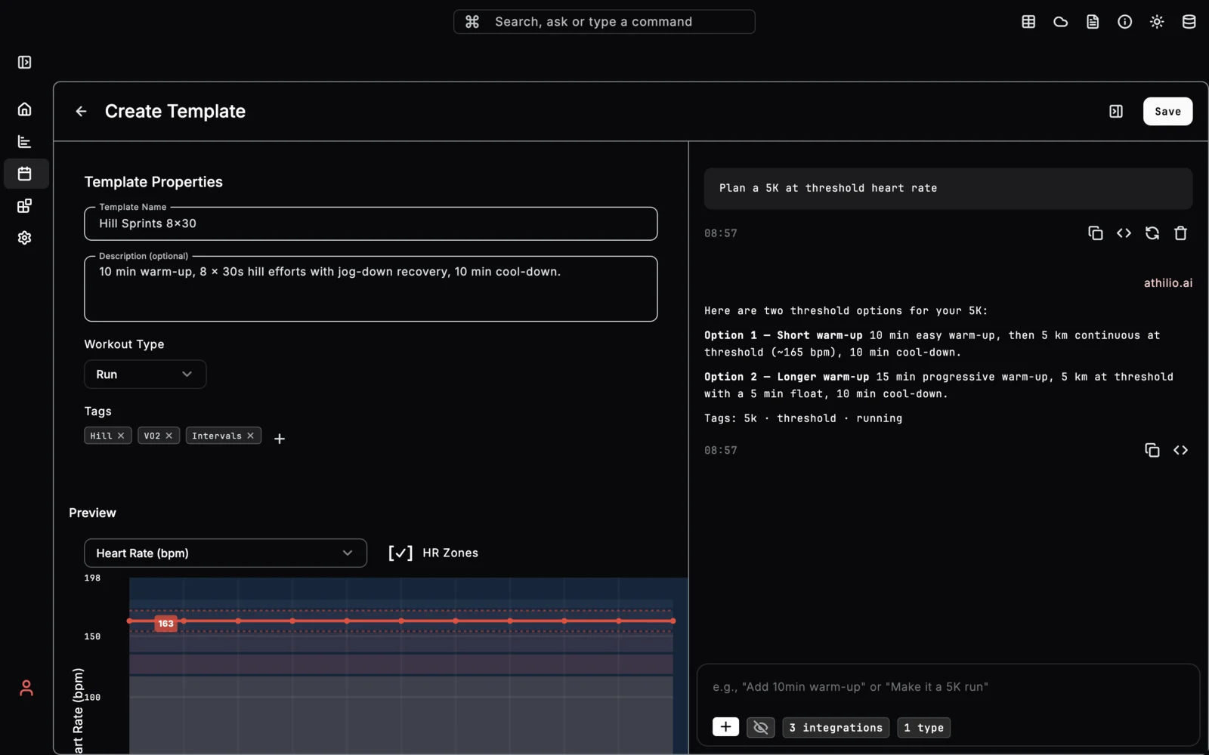Click the database icon in top bar
The height and width of the screenshot is (755, 1209).
click(1189, 22)
